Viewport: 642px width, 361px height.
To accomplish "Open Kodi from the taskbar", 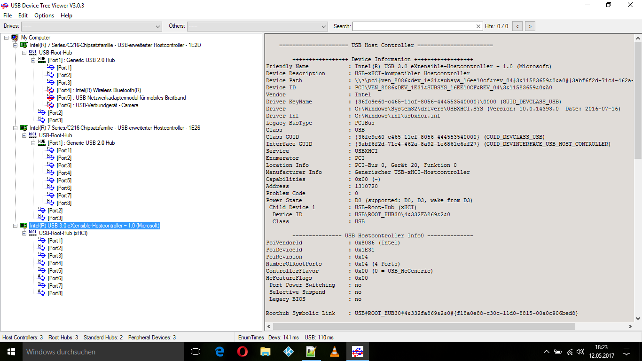I will tap(289, 352).
